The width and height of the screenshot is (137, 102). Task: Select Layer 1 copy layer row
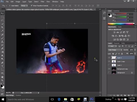[121, 61]
